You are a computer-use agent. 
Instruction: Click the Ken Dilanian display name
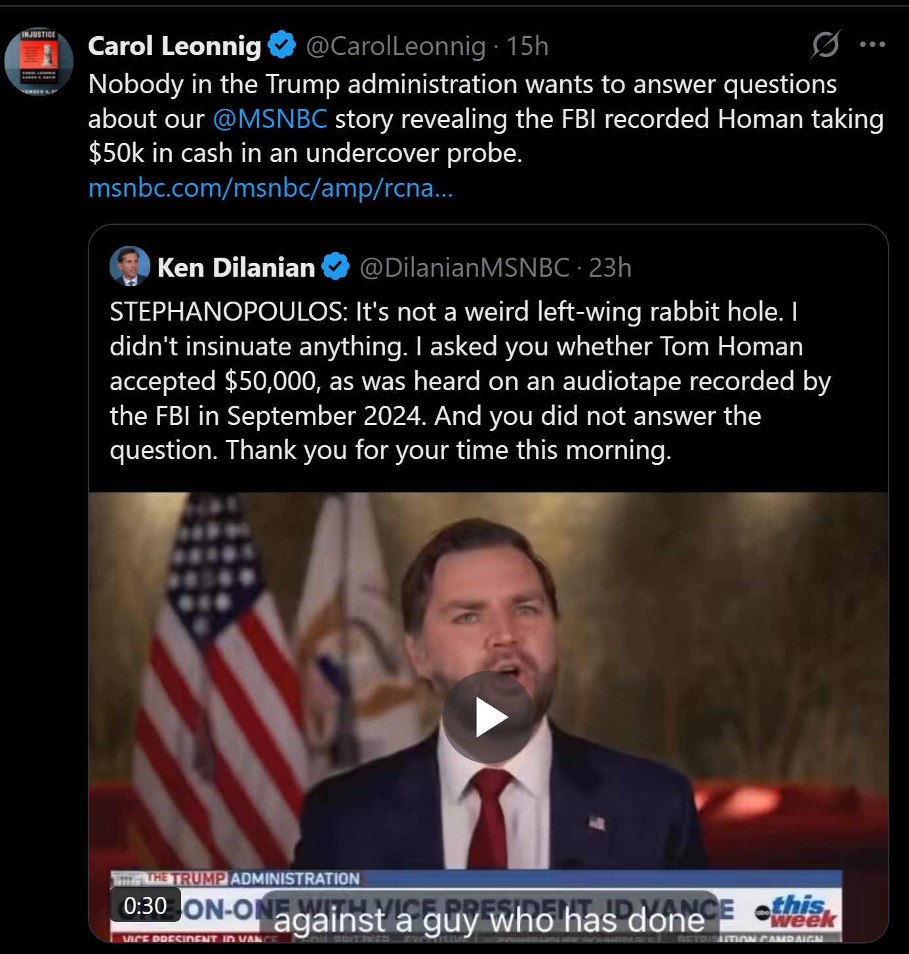(236, 268)
